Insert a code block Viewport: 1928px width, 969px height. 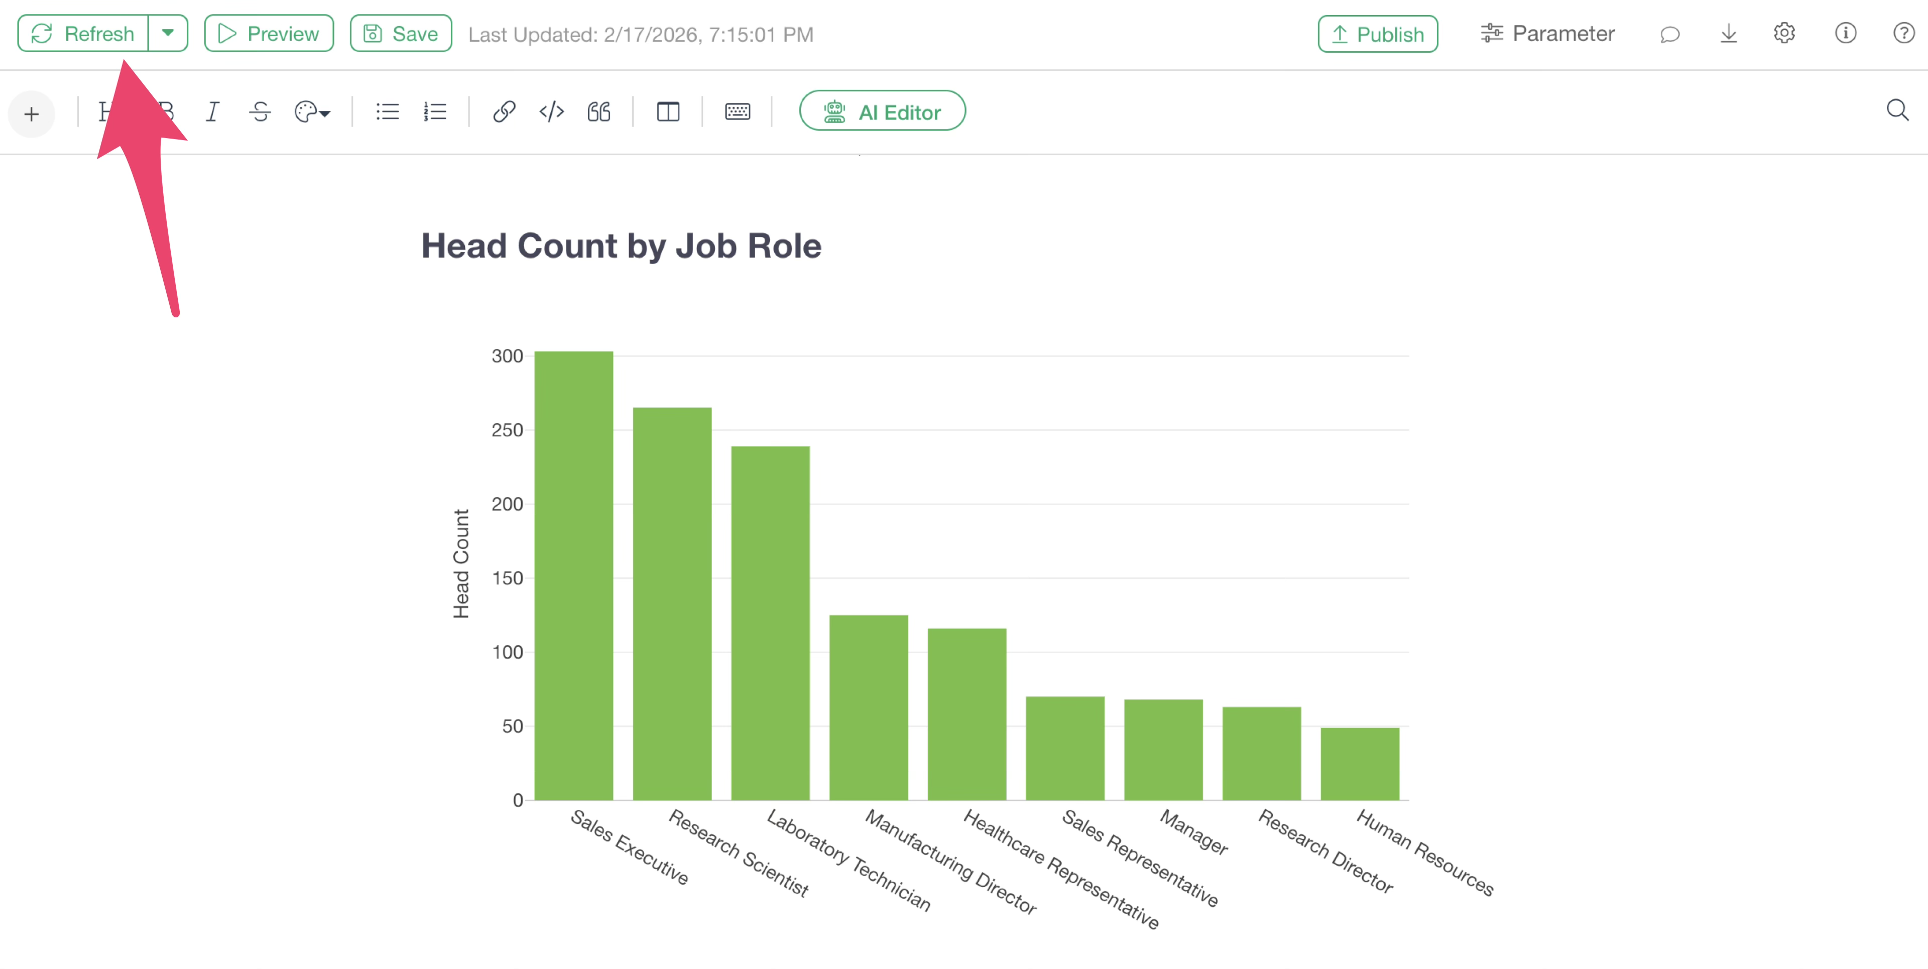coord(552,112)
